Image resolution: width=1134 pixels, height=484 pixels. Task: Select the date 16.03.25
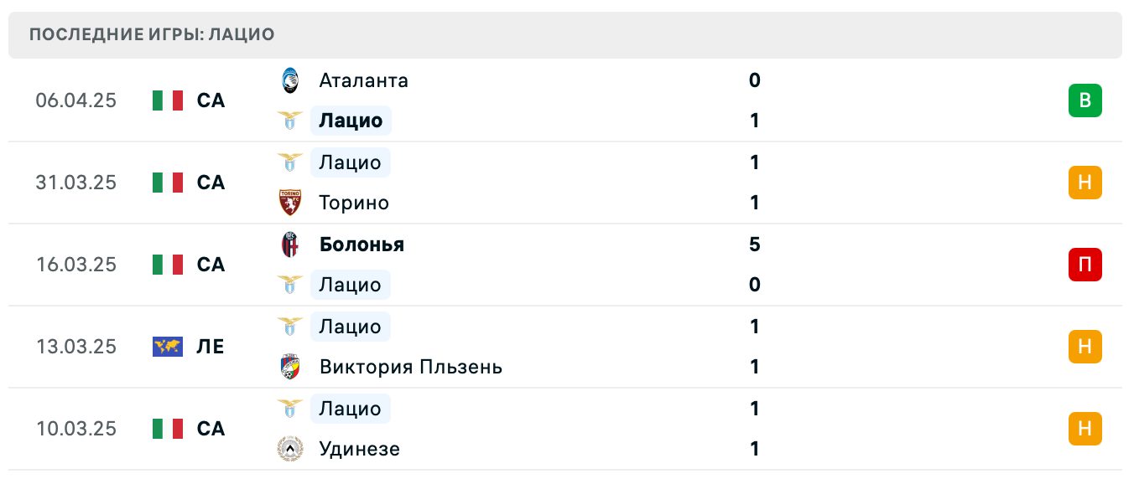[76, 265]
